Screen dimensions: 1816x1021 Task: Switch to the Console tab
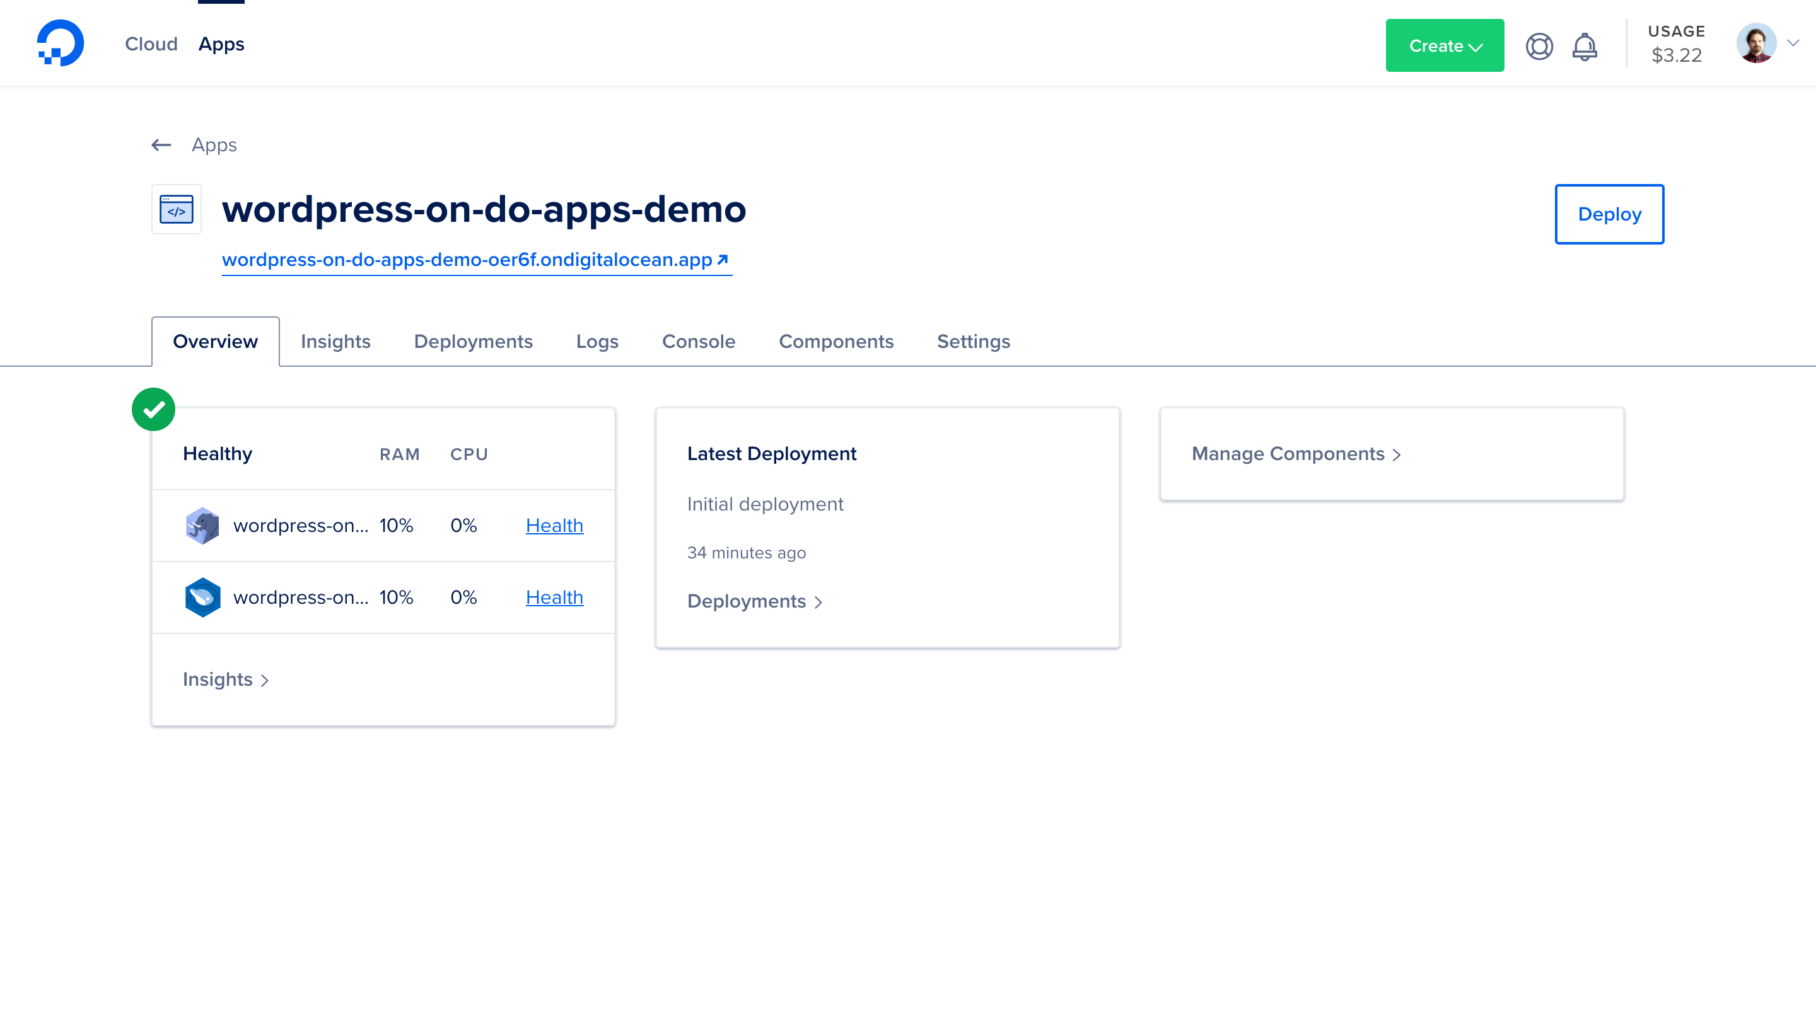coord(698,342)
